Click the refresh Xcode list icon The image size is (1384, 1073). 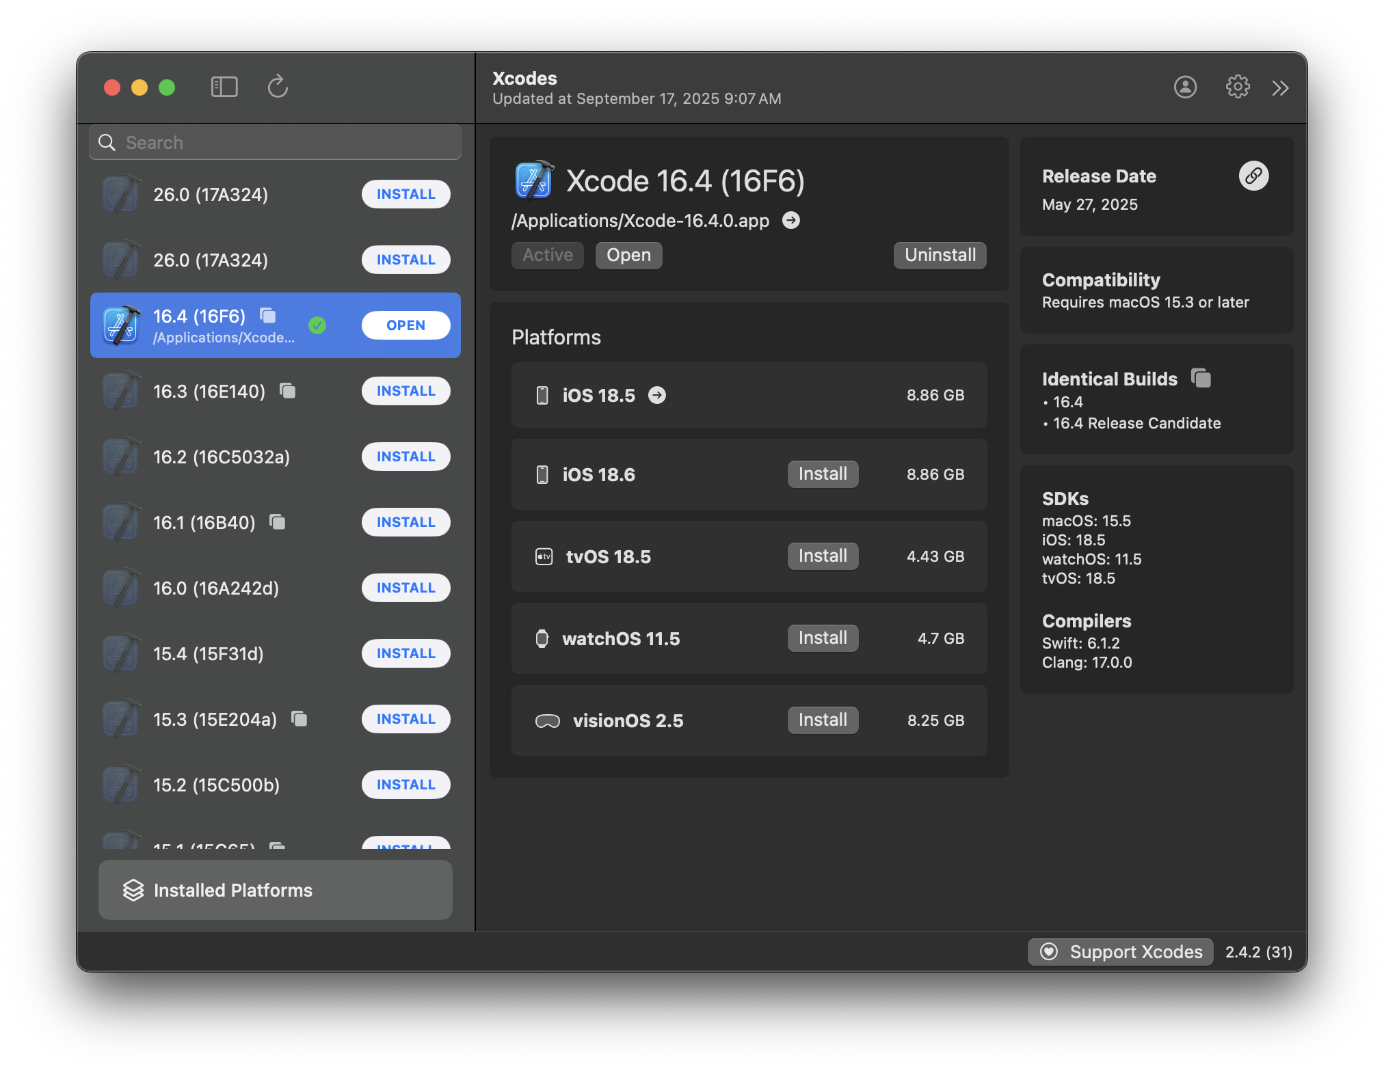[x=278, y=87]
